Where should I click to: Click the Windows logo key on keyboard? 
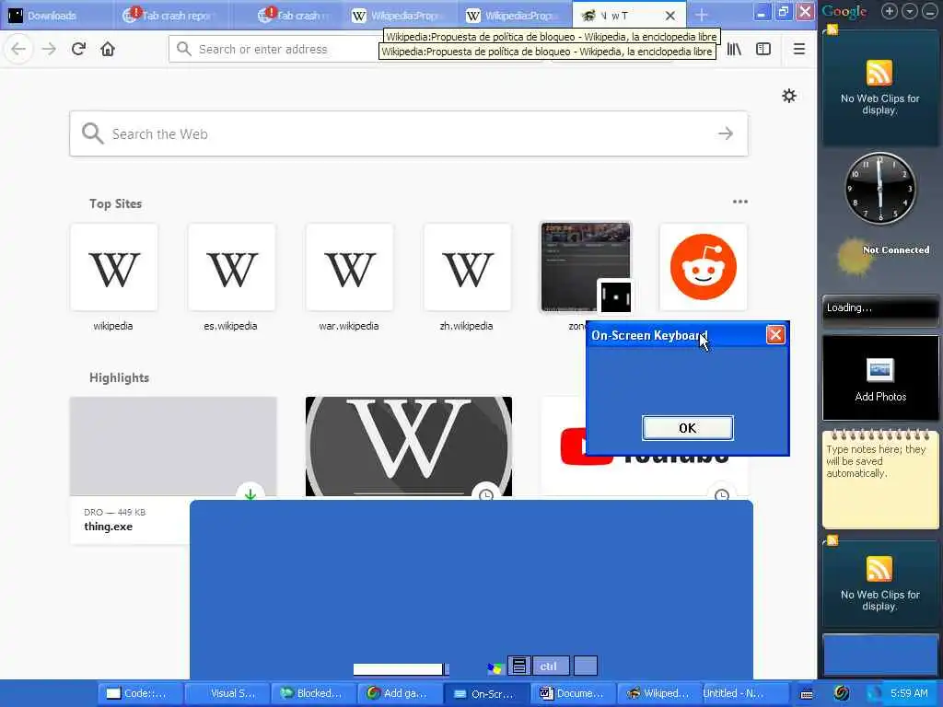click(495, 668)
